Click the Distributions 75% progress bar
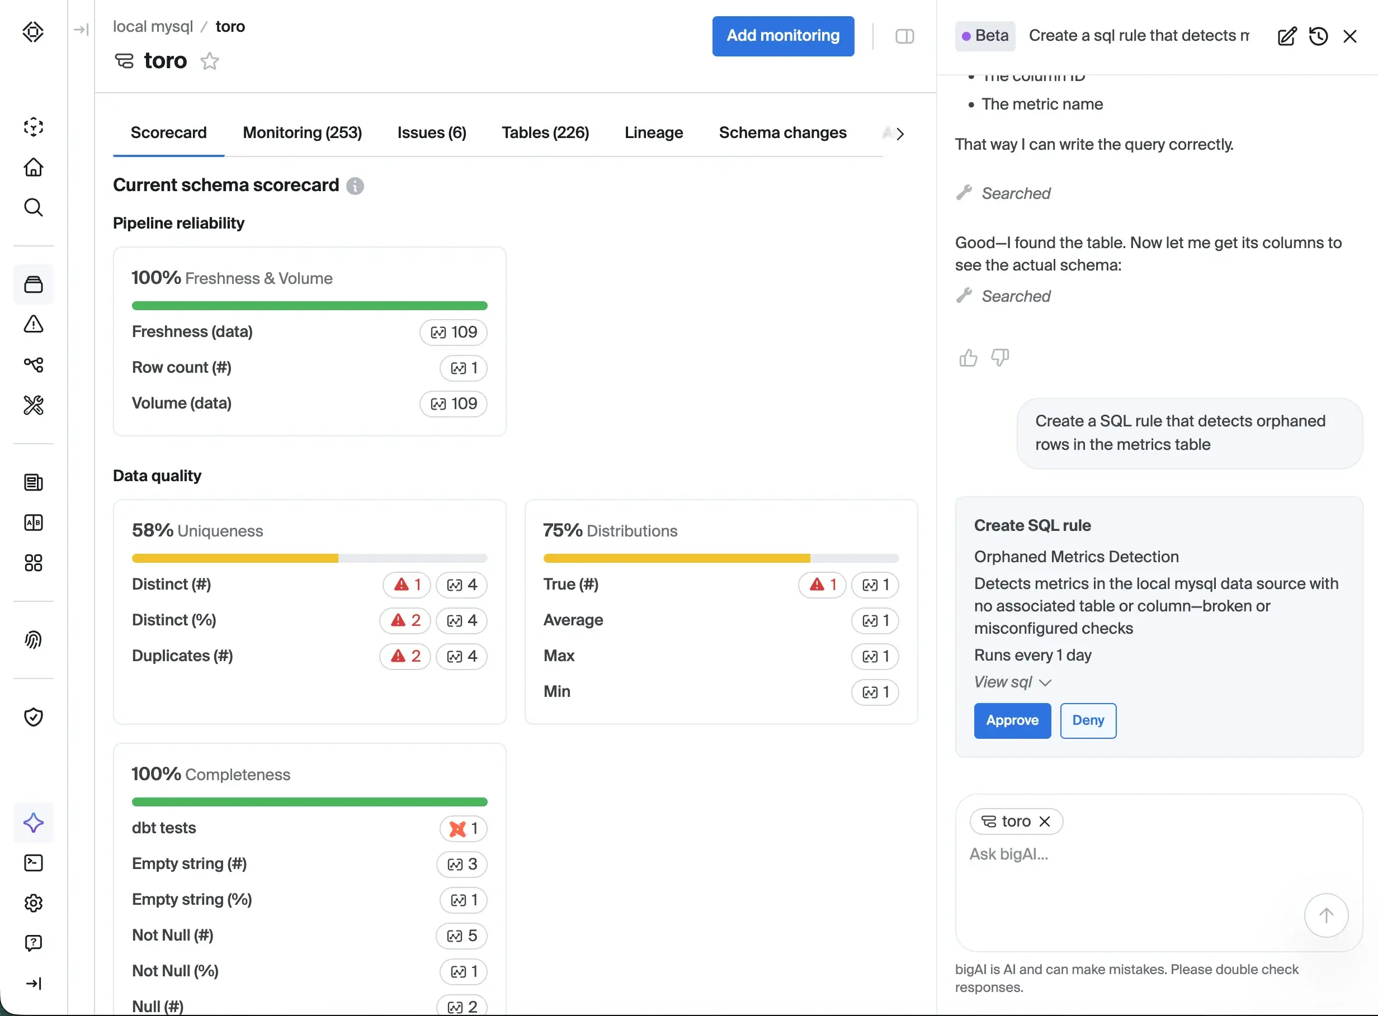Image resolution: width=1378 pixels, height=1016 pixels. [721, 558]
